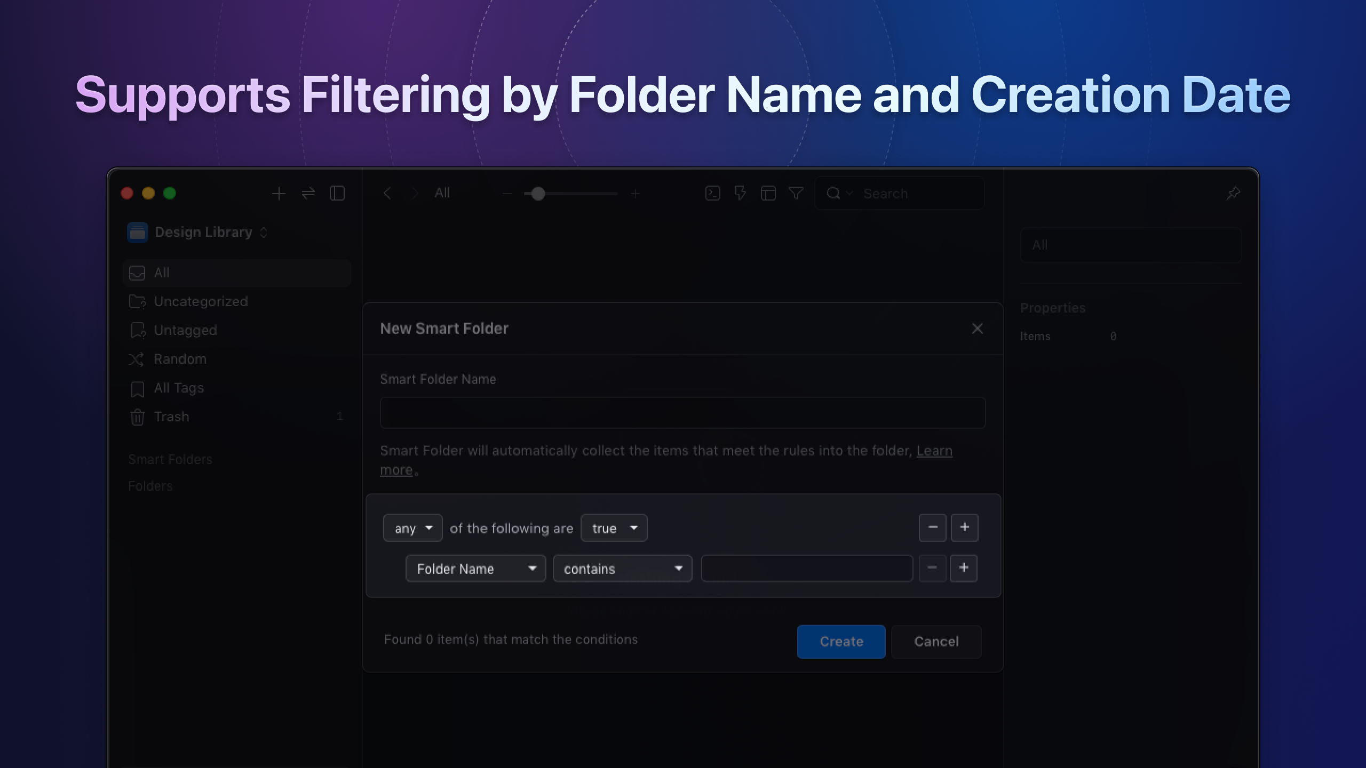Open the terminal console icon
This screenshot has width=1366, height=768.
[712, 193]
